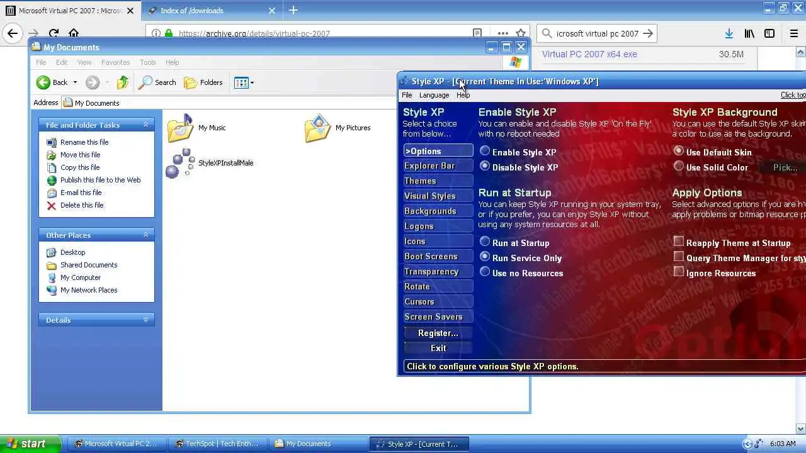Open Search in My Documents toolbar

tap(157, 82)
